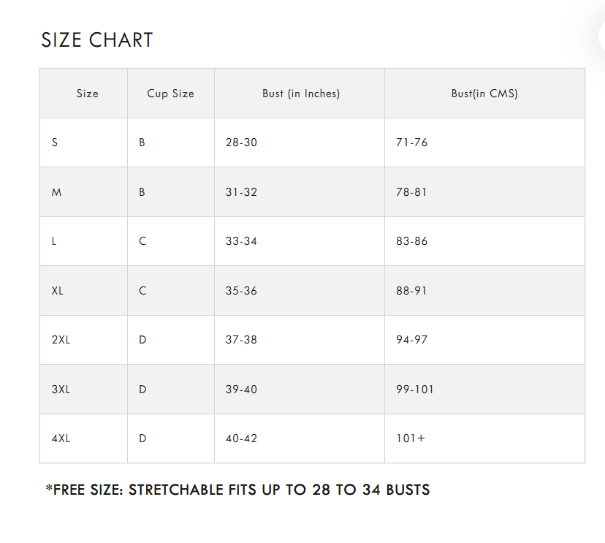Click the SIZE CHART heading
605x543 pixels.
[97, 40]
